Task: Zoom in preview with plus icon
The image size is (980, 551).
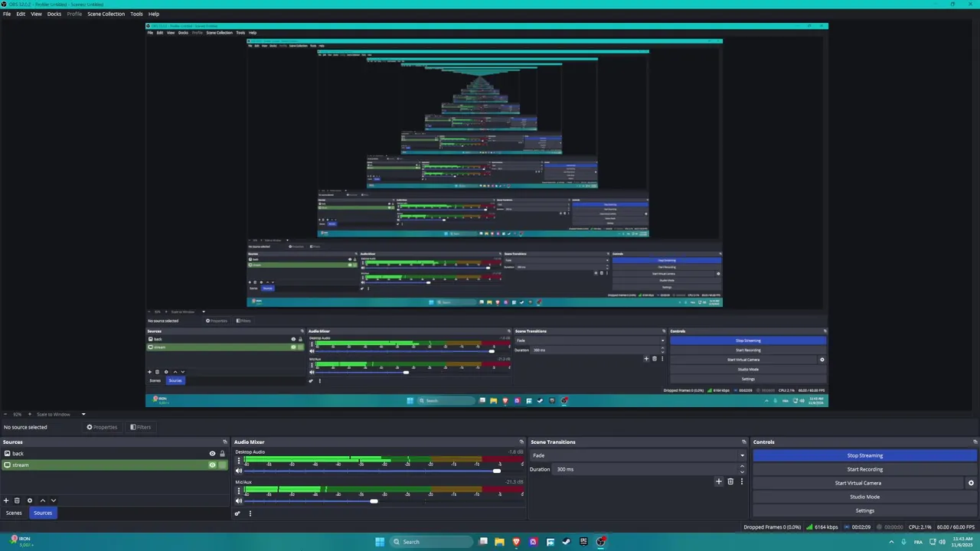Action: (29, 414)
